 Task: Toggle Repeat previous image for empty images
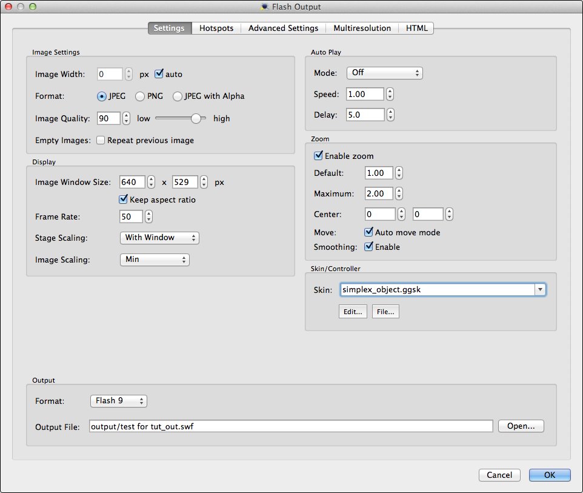[x=100, y=139]
